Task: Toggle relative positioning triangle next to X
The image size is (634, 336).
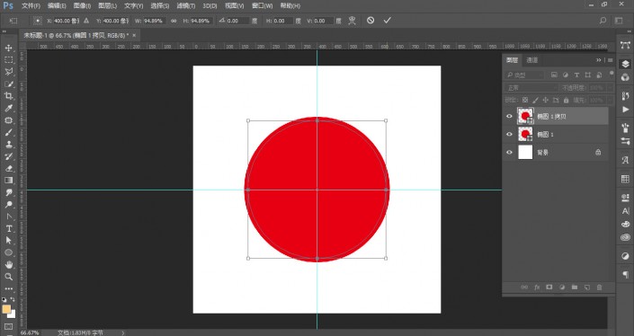Action: [86, 21]
